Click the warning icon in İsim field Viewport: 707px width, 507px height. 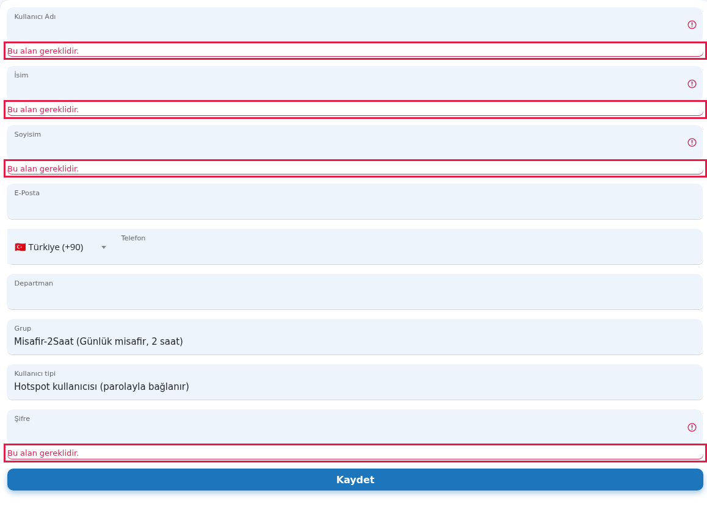click(x=692, y=84)
